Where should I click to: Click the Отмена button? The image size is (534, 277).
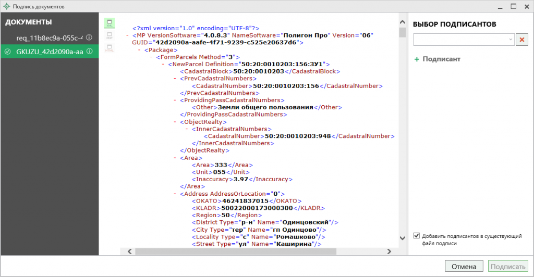coord(464,266)
